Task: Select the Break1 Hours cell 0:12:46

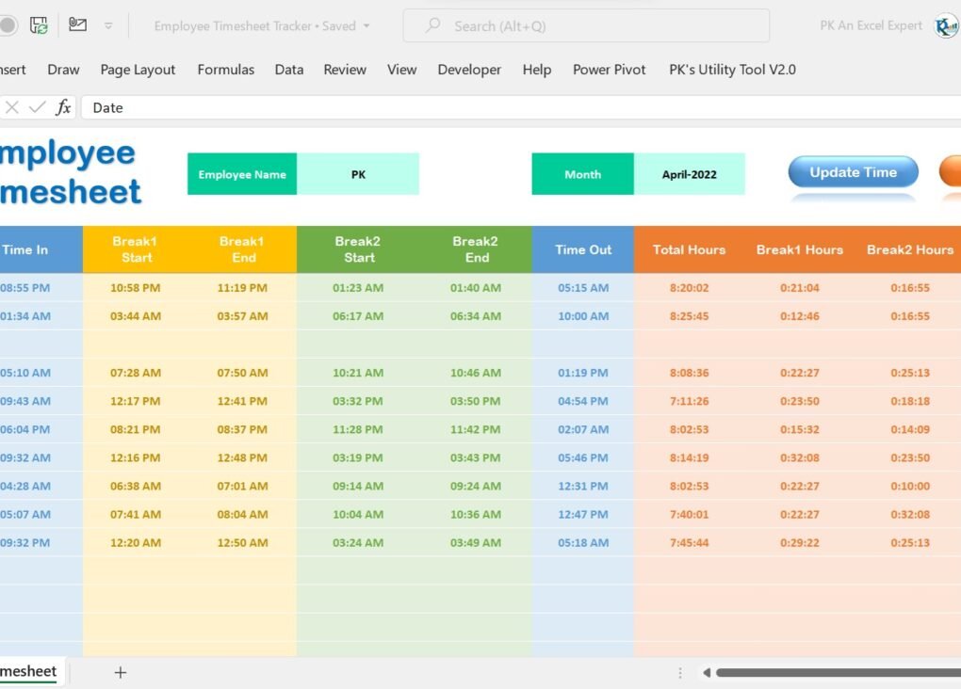Action: [799, 316]
